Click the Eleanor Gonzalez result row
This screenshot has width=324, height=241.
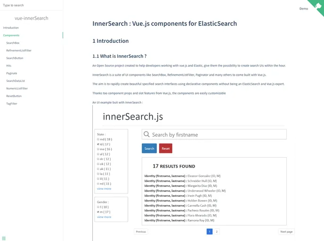coord(182,176)
